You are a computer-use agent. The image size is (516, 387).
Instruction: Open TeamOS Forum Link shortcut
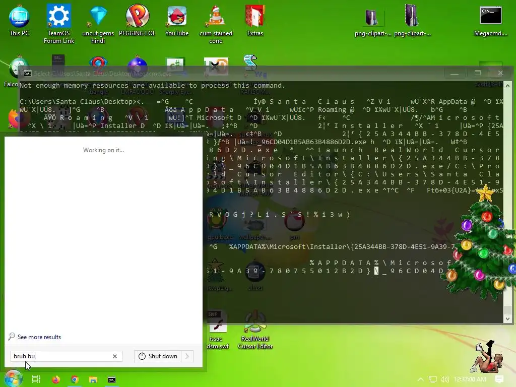point(59,24)
